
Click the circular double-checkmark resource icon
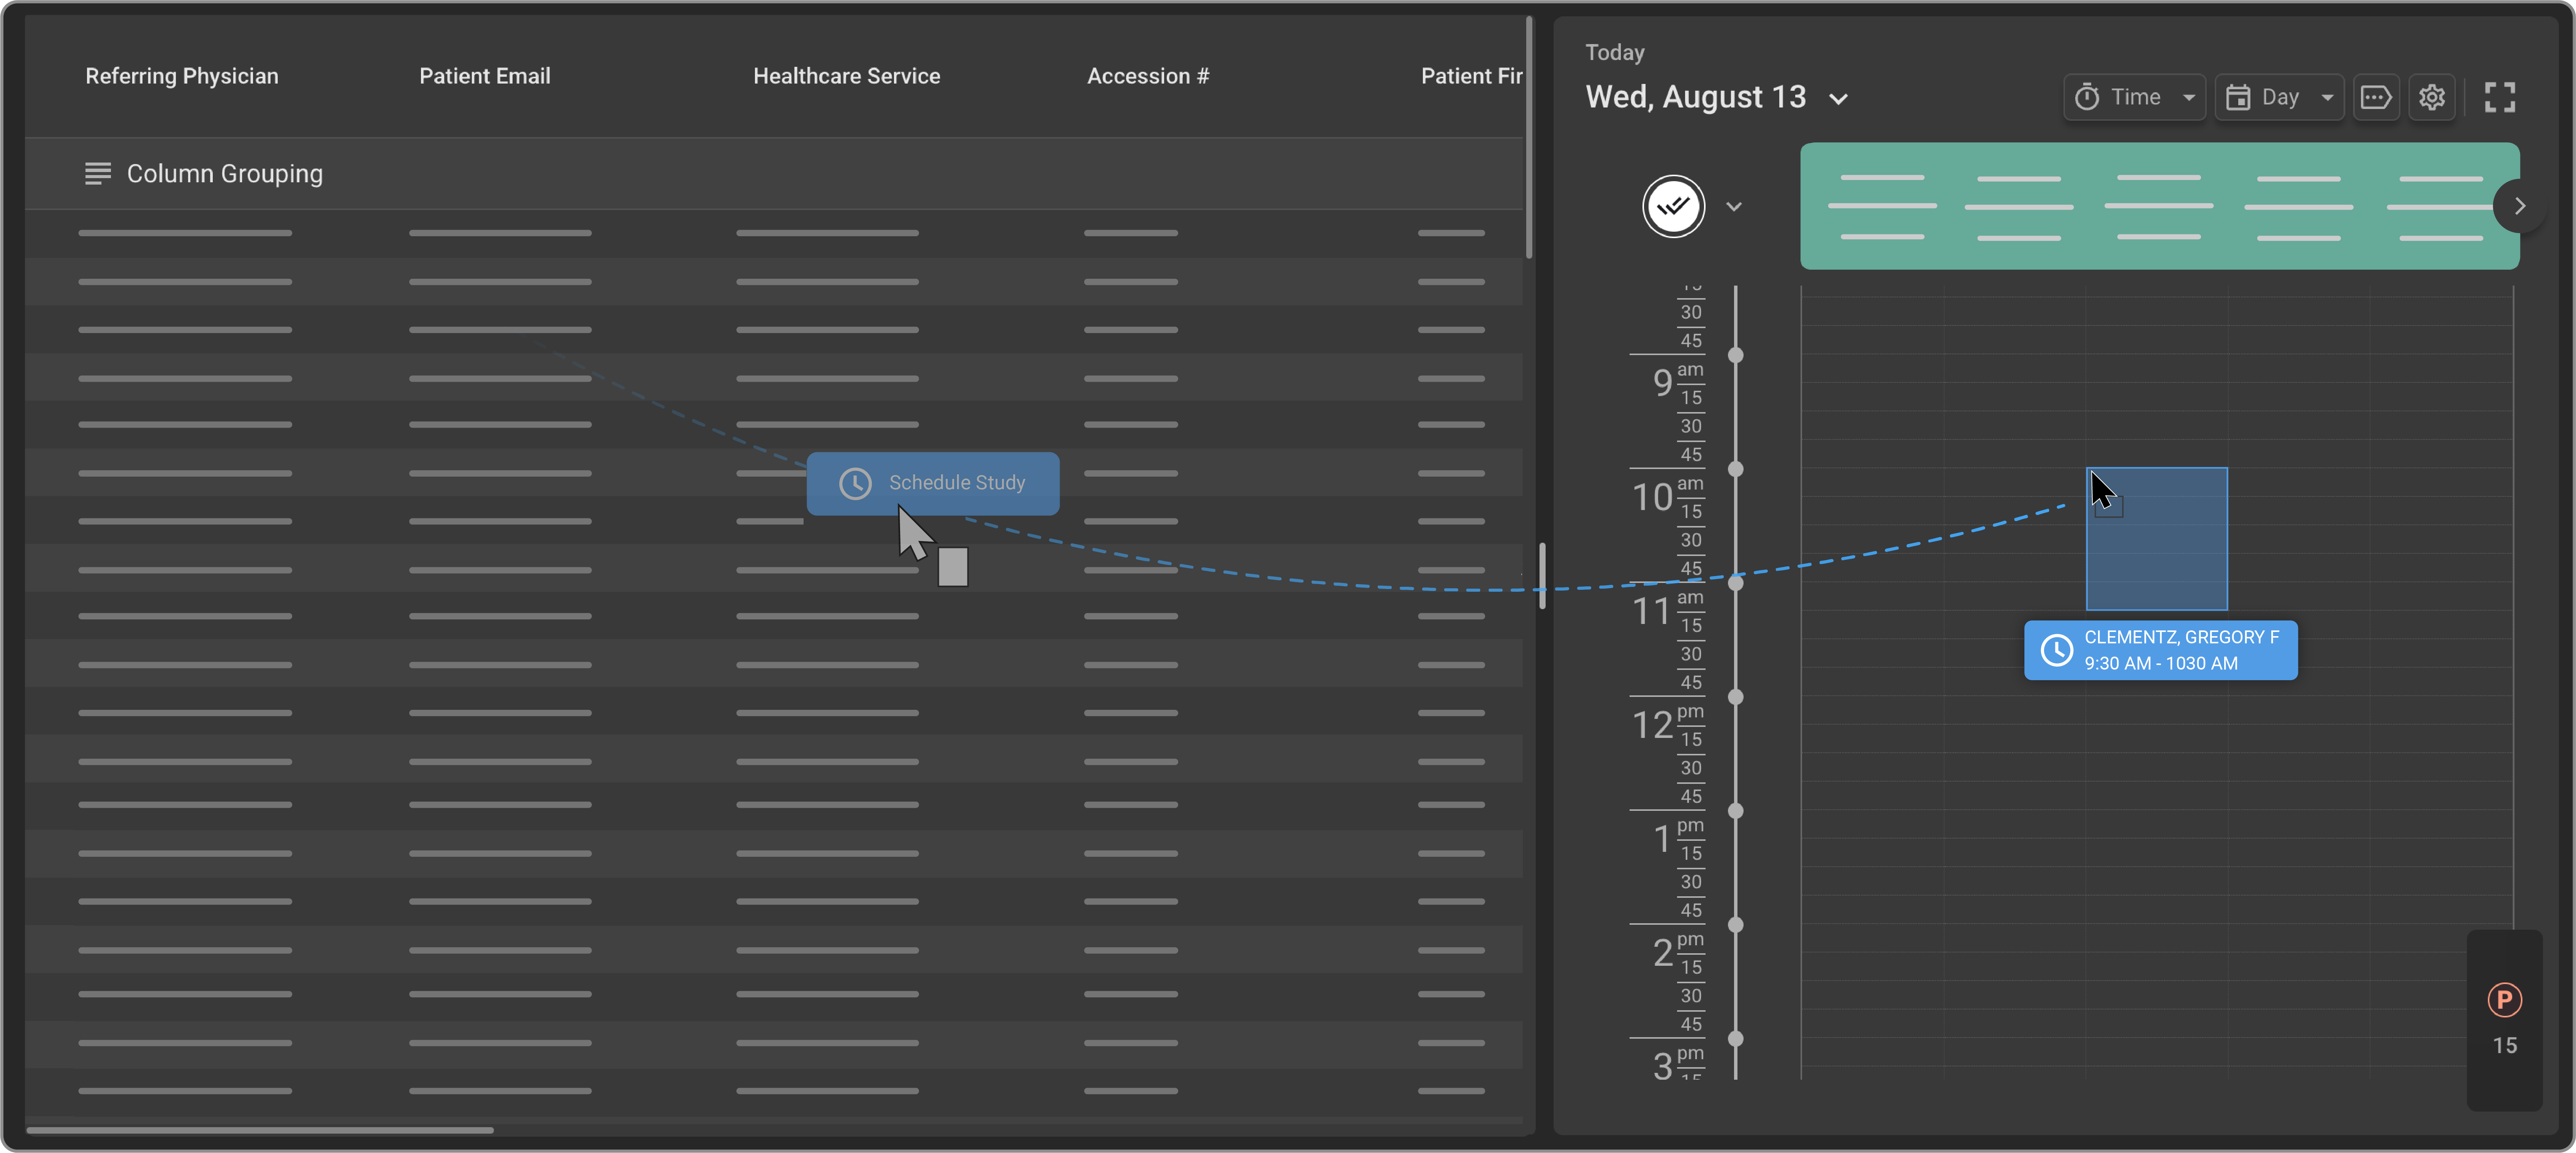pos(1673,206)
